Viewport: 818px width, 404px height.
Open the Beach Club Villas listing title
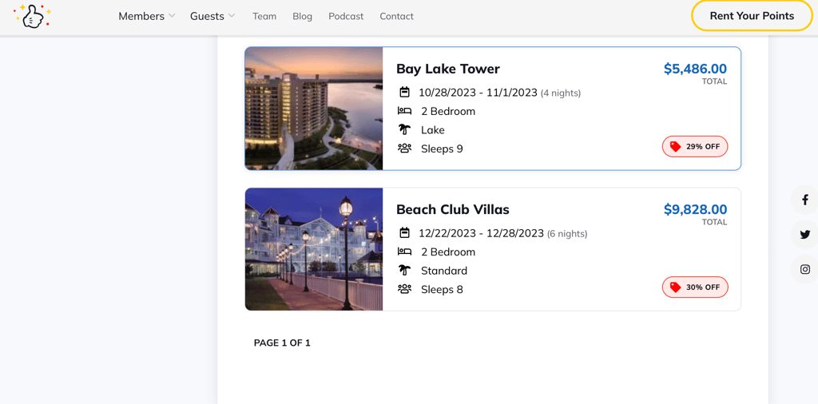(453, 209)
